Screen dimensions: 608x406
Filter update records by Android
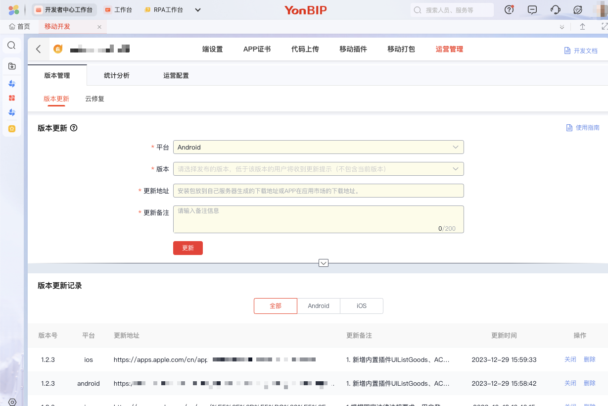(318, 306)
